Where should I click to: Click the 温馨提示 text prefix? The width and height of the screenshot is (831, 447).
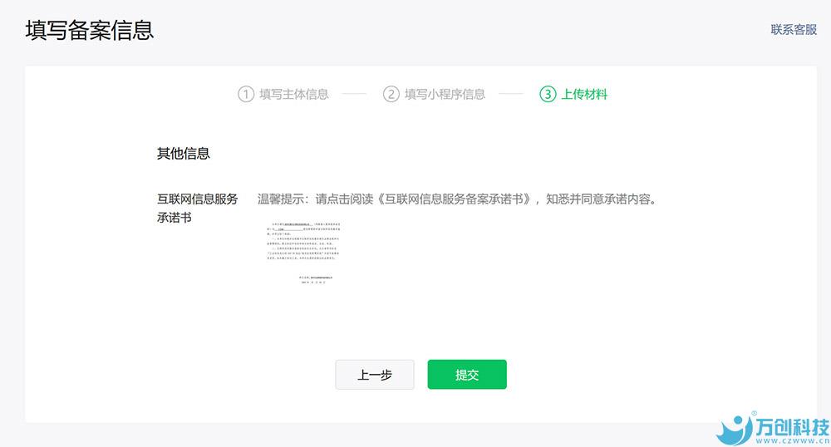tap(282, 199)
